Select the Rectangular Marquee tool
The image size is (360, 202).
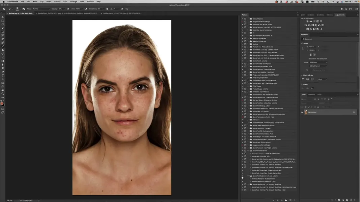[3, 21]
